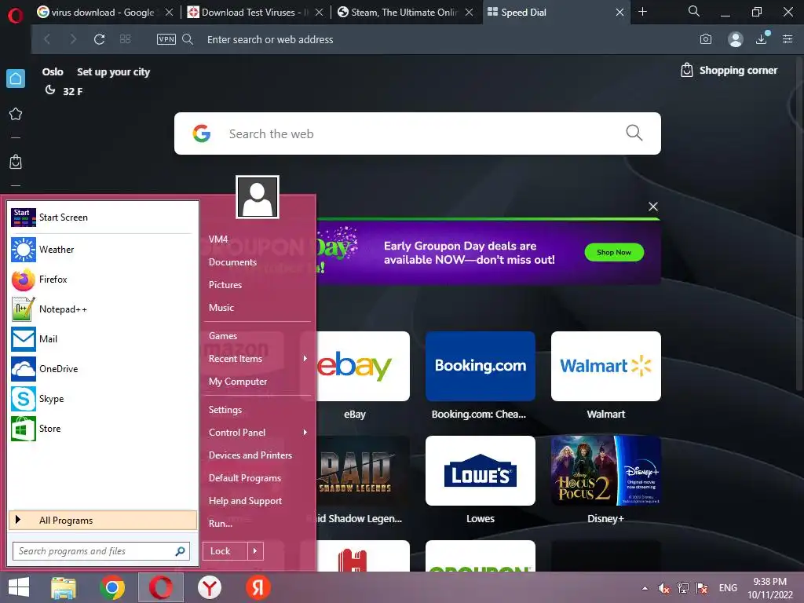Open Devices and Printers

pos(250,455)
